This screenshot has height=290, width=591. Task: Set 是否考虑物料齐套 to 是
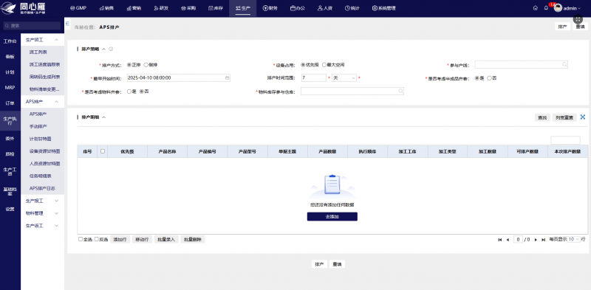(129, 92)
